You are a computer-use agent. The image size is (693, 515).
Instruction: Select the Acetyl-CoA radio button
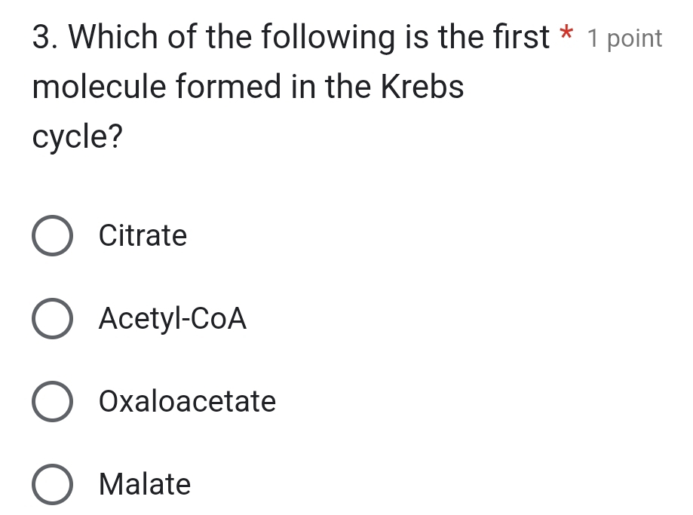tap(51, 318)
